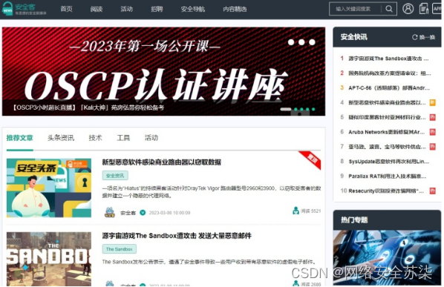
Task: Open 内容精选 in the navigation bar
Action: pos(235,9)
